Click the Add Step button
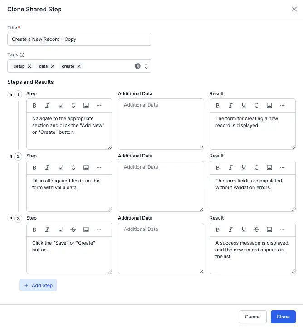This screenshot has width=303, height=328. (x=38, y=285)
